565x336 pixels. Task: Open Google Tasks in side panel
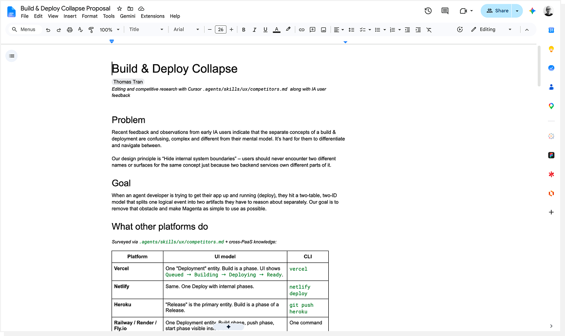(551, 68)
